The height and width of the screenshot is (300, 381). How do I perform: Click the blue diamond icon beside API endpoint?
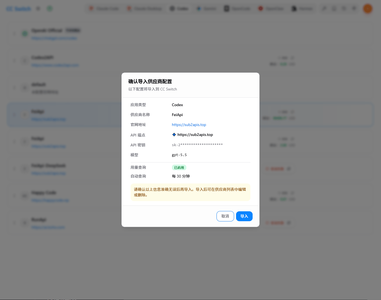[174, 135]
